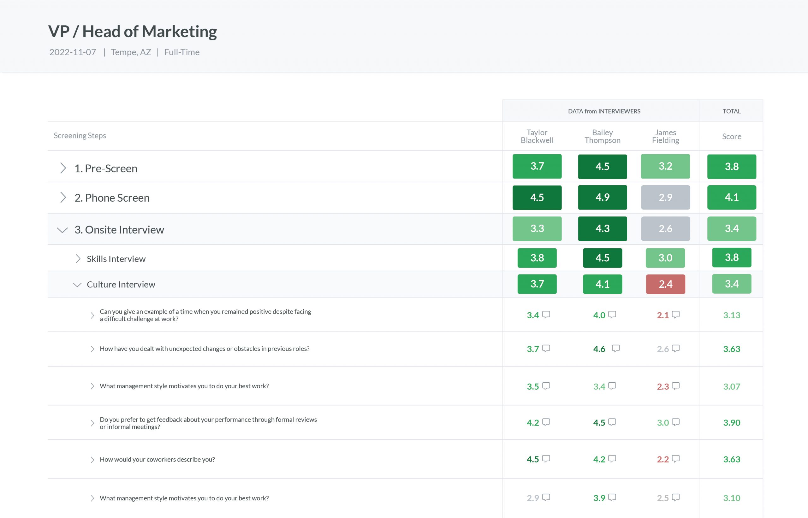Expand the 2. Phone Screen step
The height and width of the screenshot is (518, 808).
[x=63, y=197]
